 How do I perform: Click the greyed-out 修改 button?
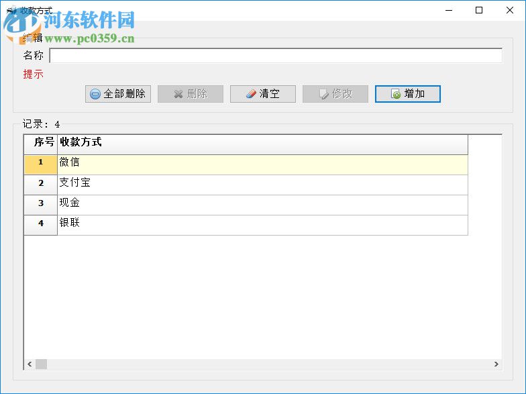pyautogui.click(x=335, y=94)
